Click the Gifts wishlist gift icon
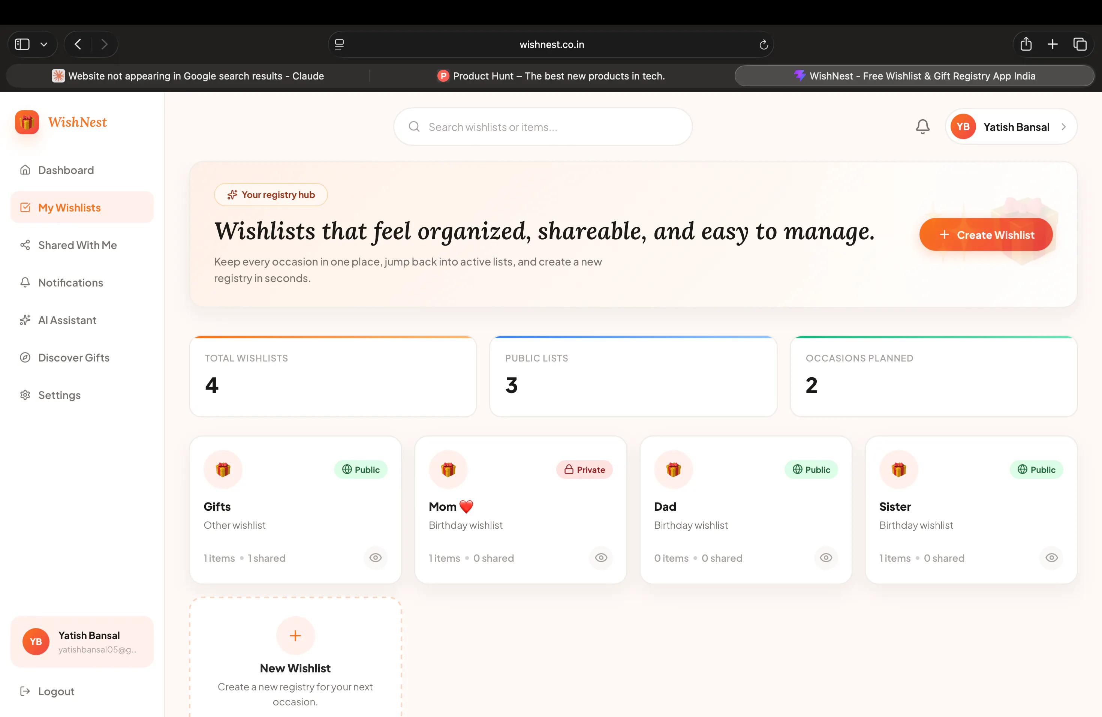 [x=223, y=469]
